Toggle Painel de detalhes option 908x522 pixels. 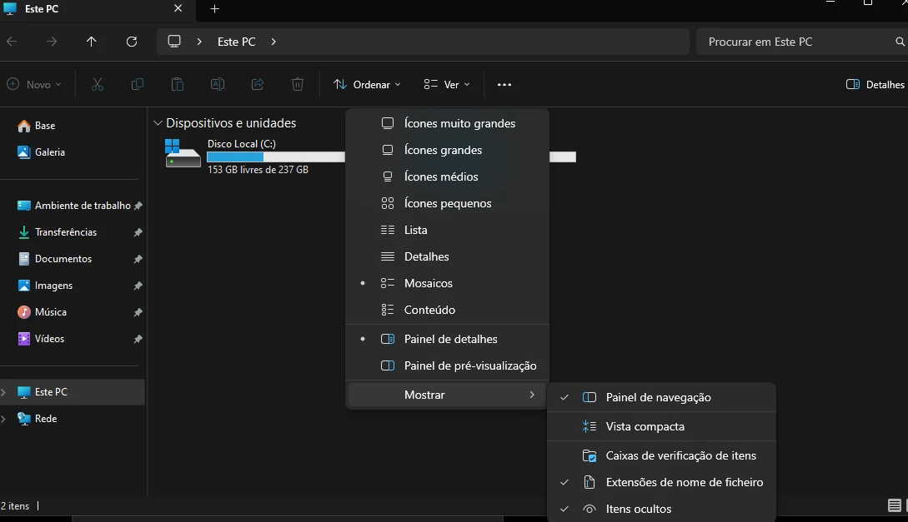click(447, 339)
